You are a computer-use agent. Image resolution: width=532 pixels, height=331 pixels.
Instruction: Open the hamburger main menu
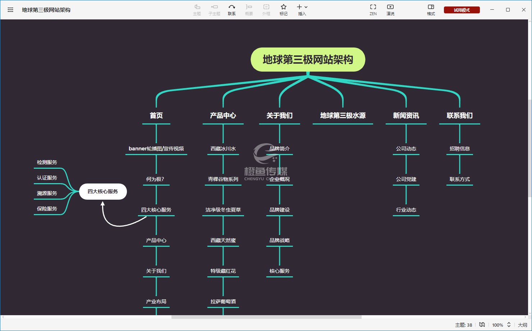click(x=10, y=10)
